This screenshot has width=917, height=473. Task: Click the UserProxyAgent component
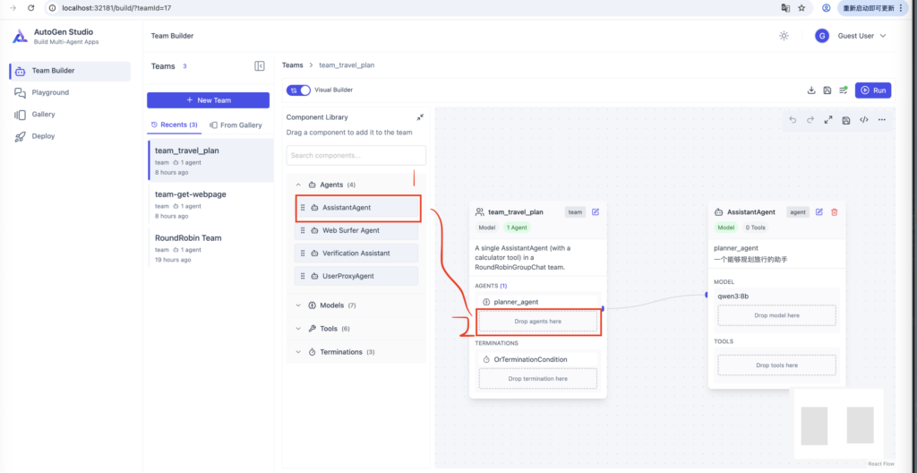(x=356, y=276)
